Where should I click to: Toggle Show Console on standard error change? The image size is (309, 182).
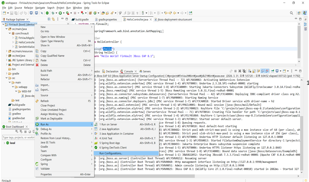(x=267, y=71)
